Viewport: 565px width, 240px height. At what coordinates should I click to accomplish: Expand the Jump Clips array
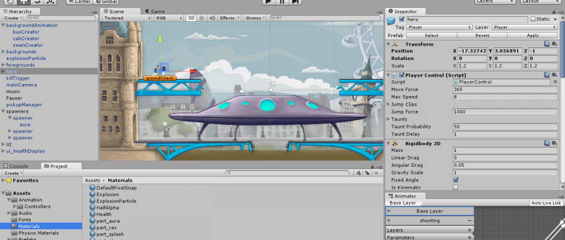pyautogui.click(x=388, y=104)
